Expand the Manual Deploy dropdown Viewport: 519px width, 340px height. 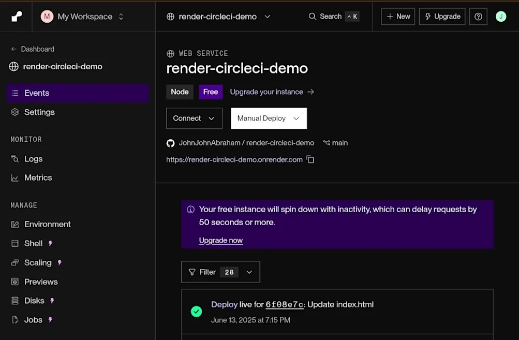point(269,118)
